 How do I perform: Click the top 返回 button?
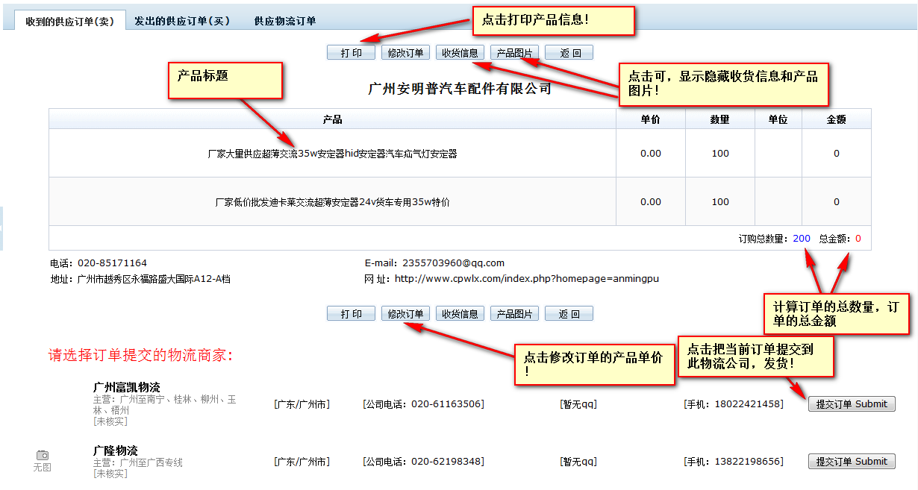pyautogui.click(x=569, y=53)
